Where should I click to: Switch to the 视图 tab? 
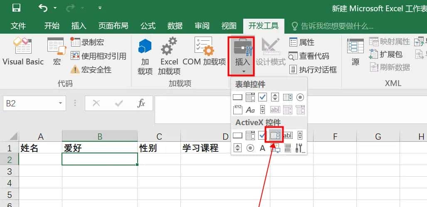click(229, 26)
